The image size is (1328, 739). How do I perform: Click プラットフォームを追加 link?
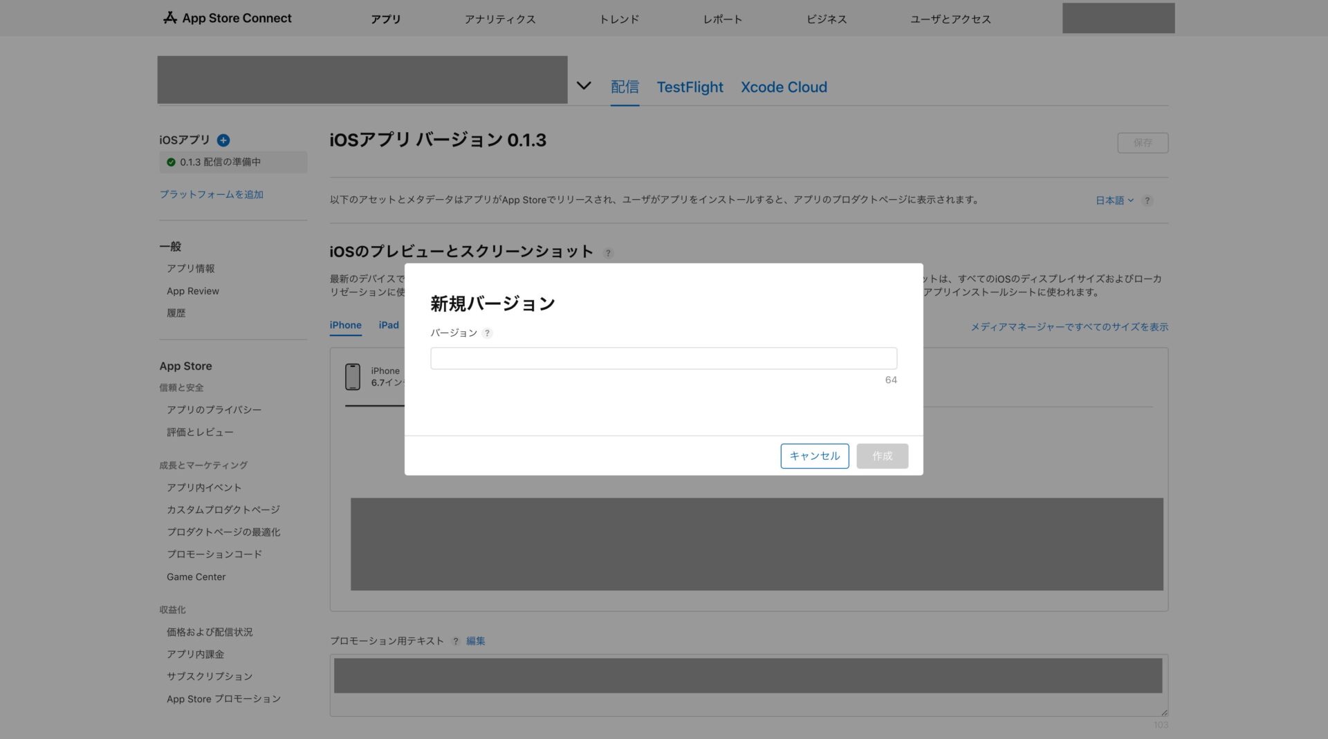211,194
